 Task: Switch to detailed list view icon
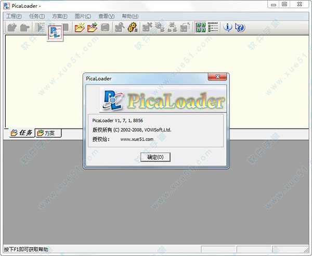[213, 27]
